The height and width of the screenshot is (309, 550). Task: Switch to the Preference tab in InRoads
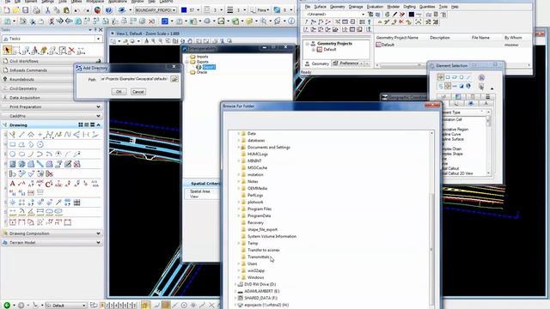click(346, 64)
